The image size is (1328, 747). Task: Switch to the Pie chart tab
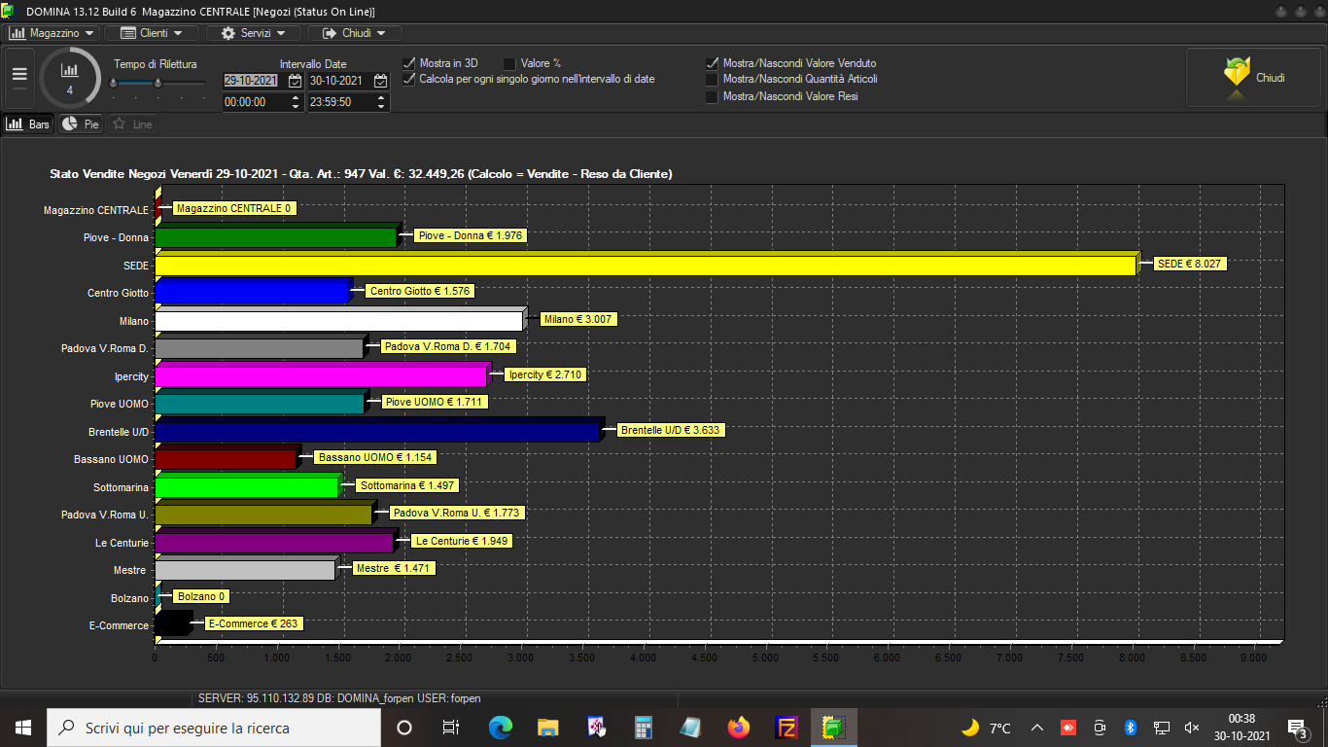[81, 124]
